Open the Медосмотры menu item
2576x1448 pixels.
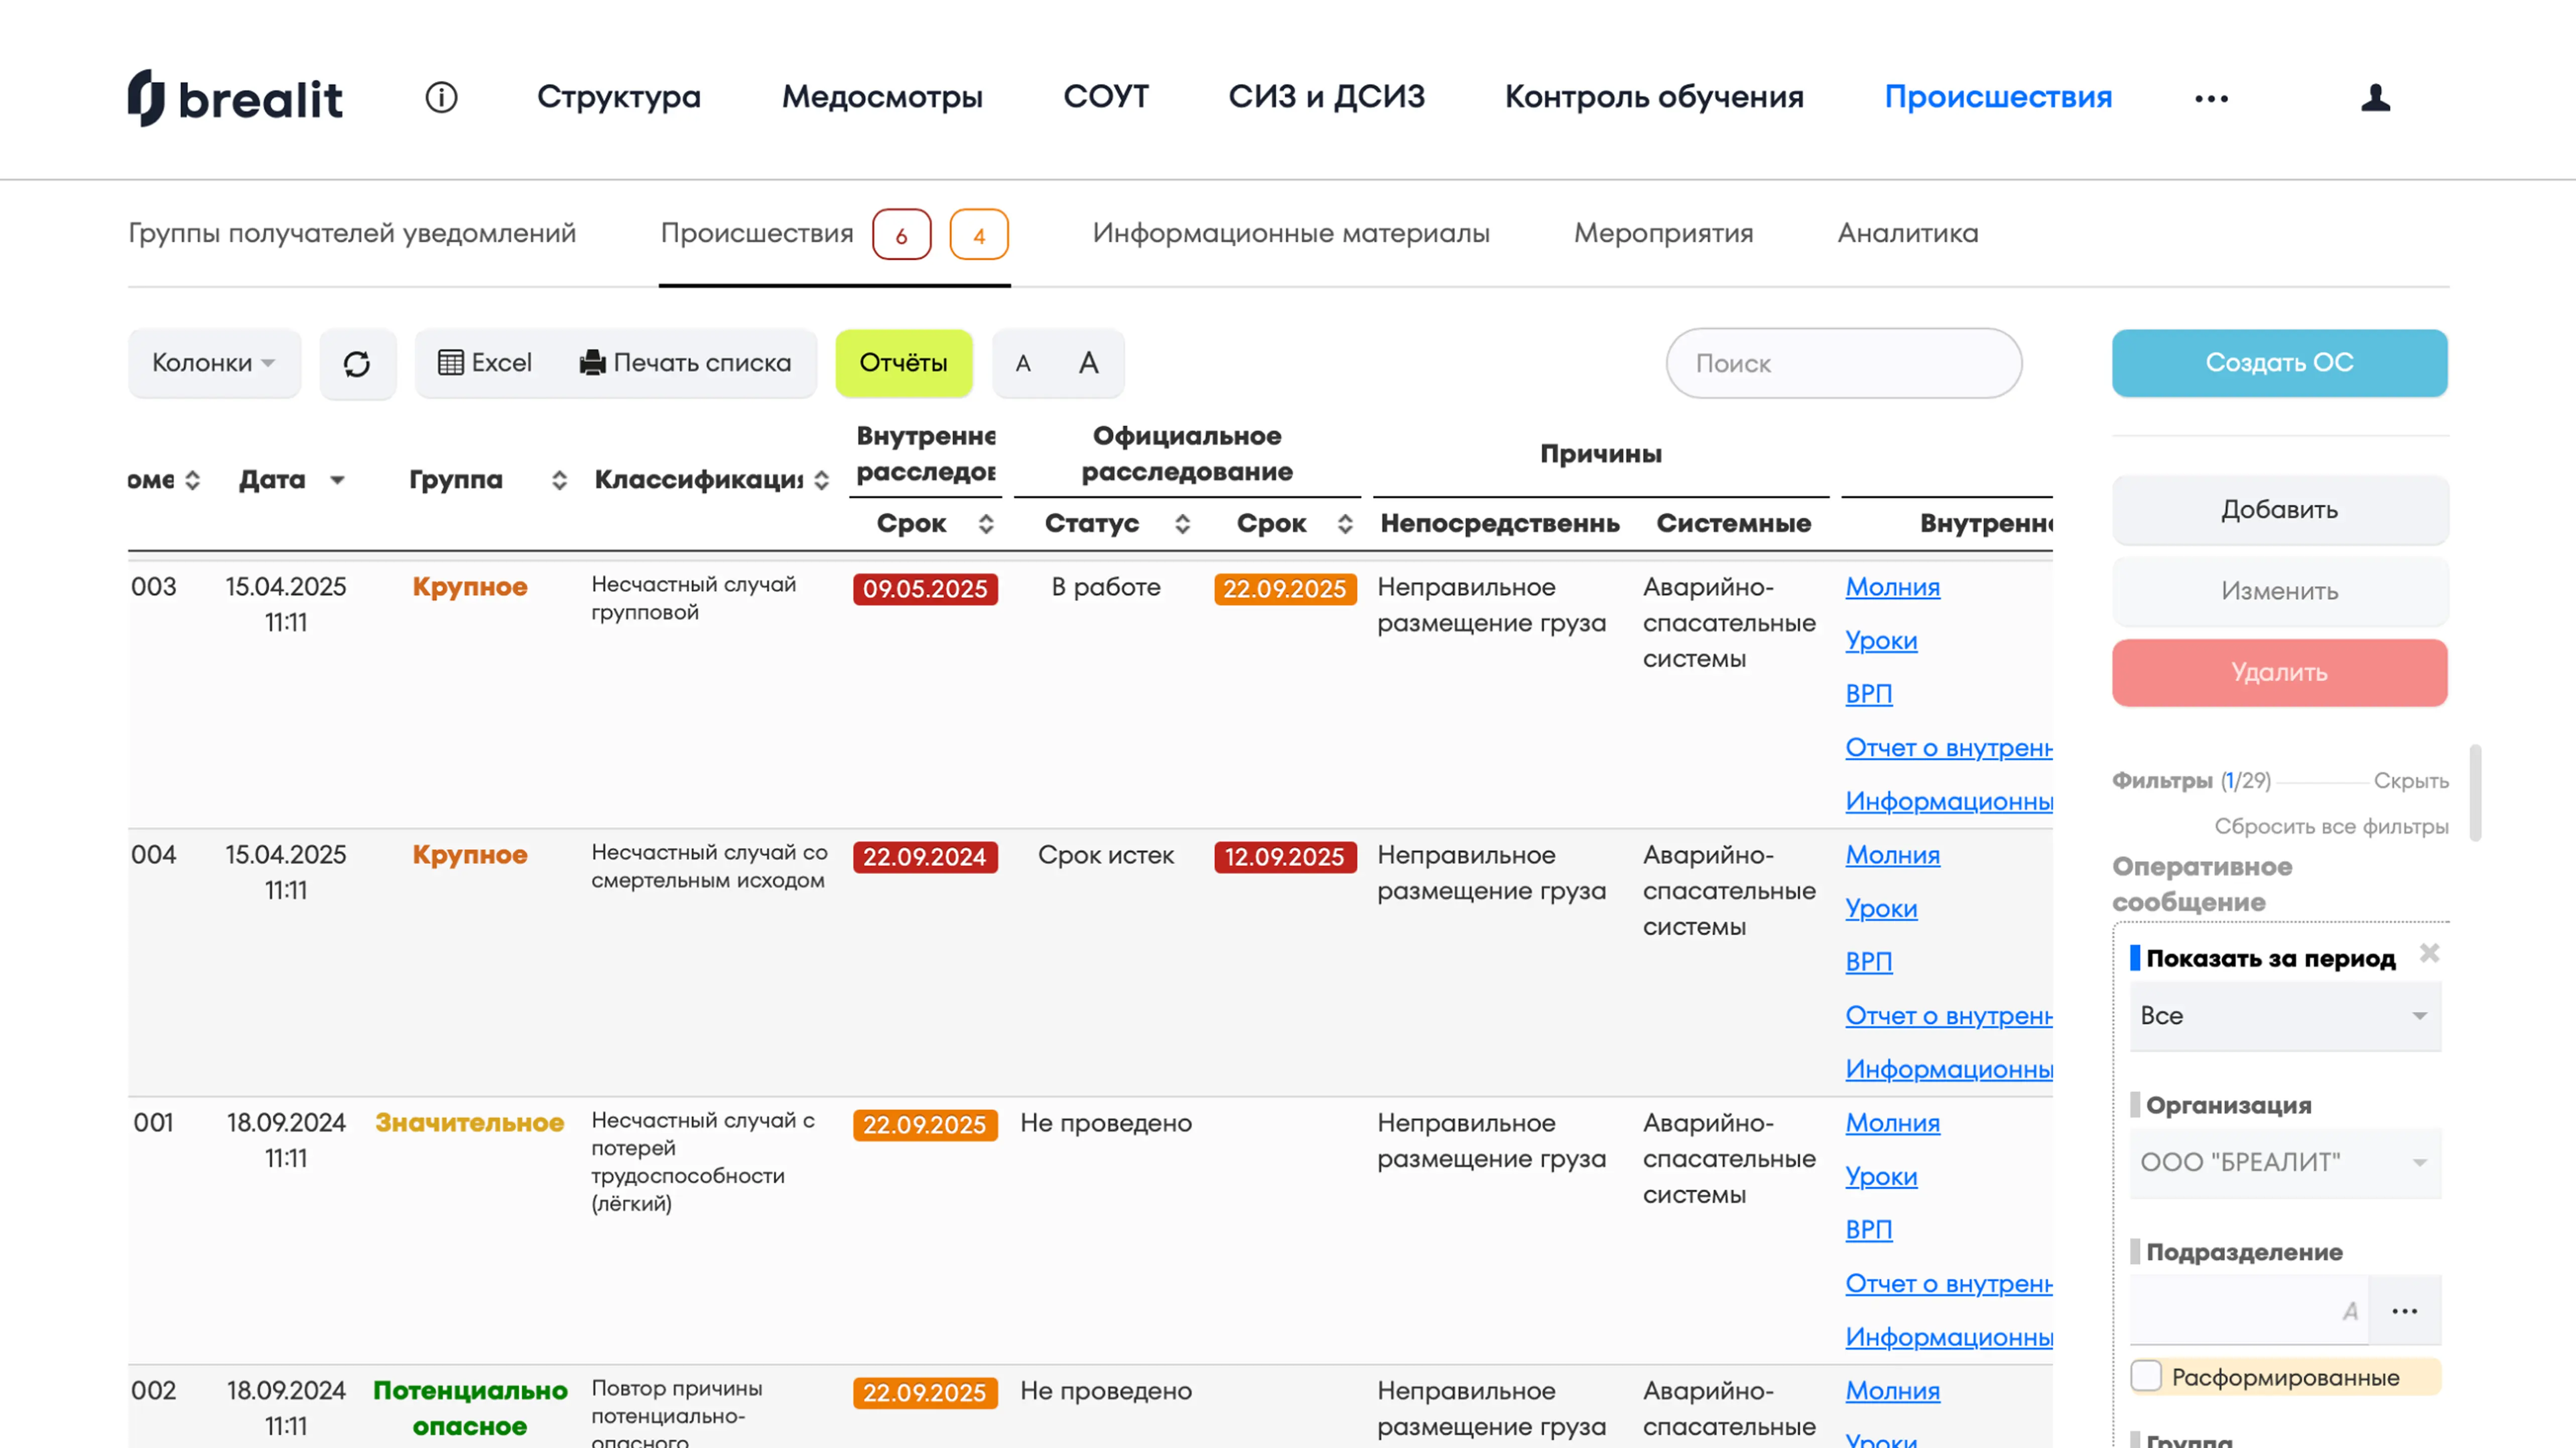point(881,97)
